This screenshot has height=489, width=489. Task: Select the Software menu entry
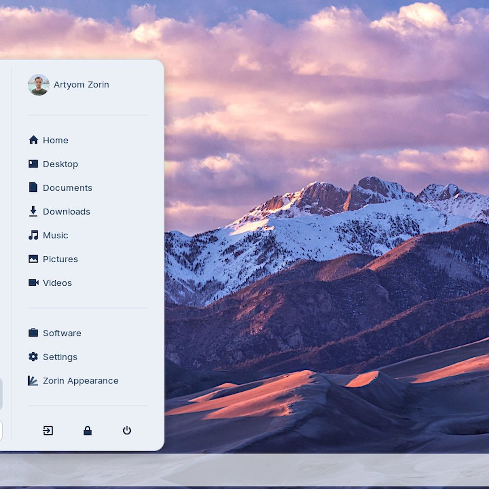point(62,333)
